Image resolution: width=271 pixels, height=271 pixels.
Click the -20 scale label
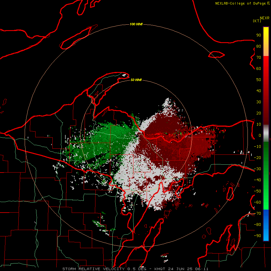tap(257, 158)
